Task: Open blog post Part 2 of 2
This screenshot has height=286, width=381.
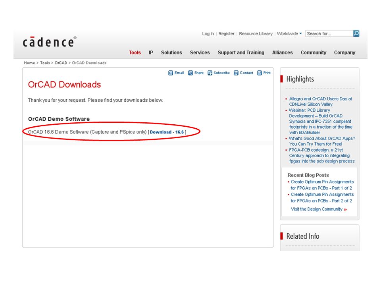Action: click(322, 197)
